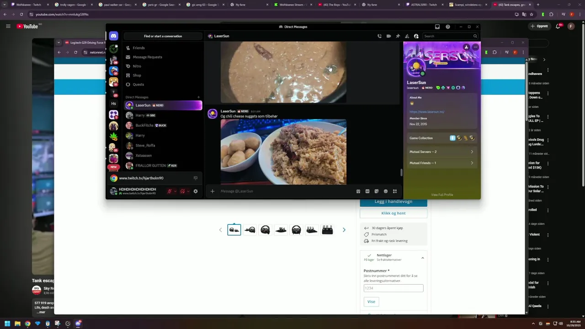
Task: Open attachment plus button in message bar
Action: (x=212, y=191)
